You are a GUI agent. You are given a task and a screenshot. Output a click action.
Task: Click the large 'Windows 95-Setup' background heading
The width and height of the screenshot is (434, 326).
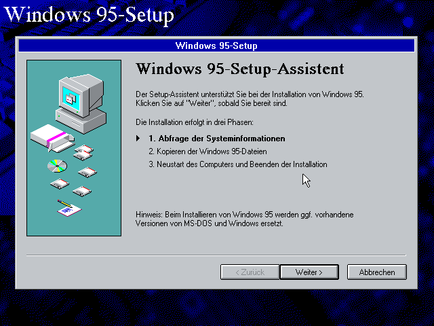(89, 14)
